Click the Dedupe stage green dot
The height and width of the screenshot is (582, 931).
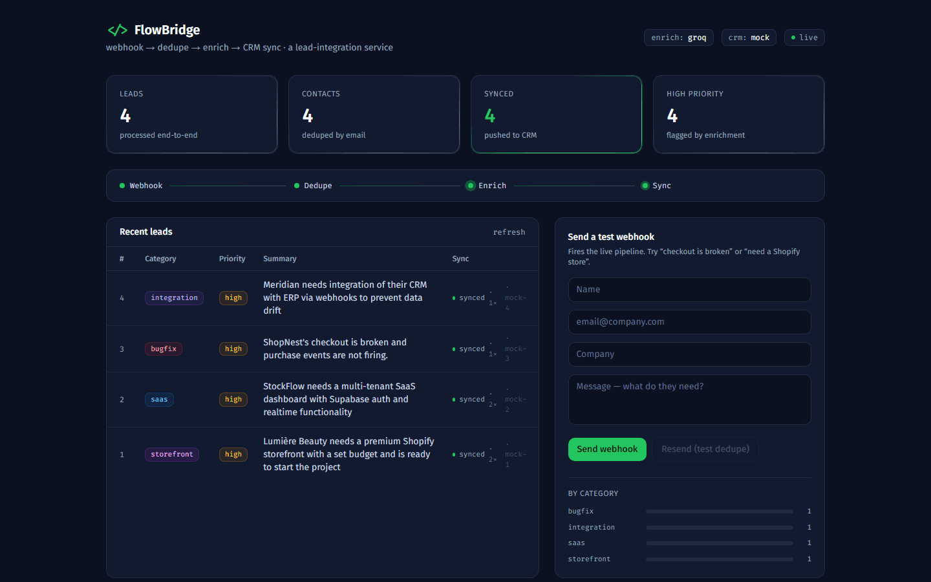click(x=297, y=186)
